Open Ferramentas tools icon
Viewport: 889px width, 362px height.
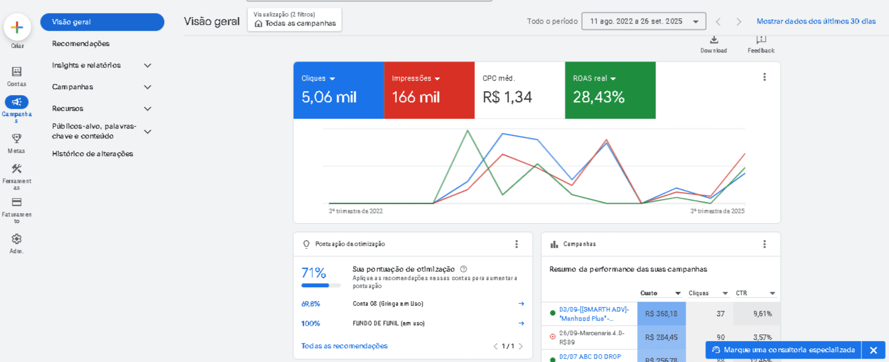pyautogui.click(x=16, y=169)
